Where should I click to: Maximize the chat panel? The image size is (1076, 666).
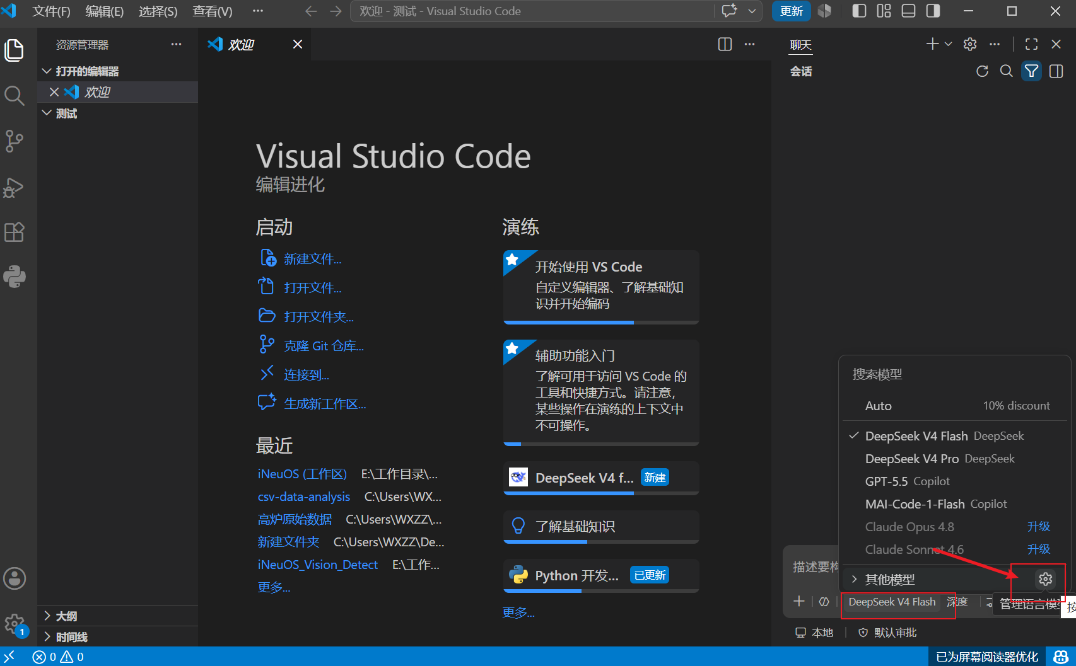[x=1032, y=44]
